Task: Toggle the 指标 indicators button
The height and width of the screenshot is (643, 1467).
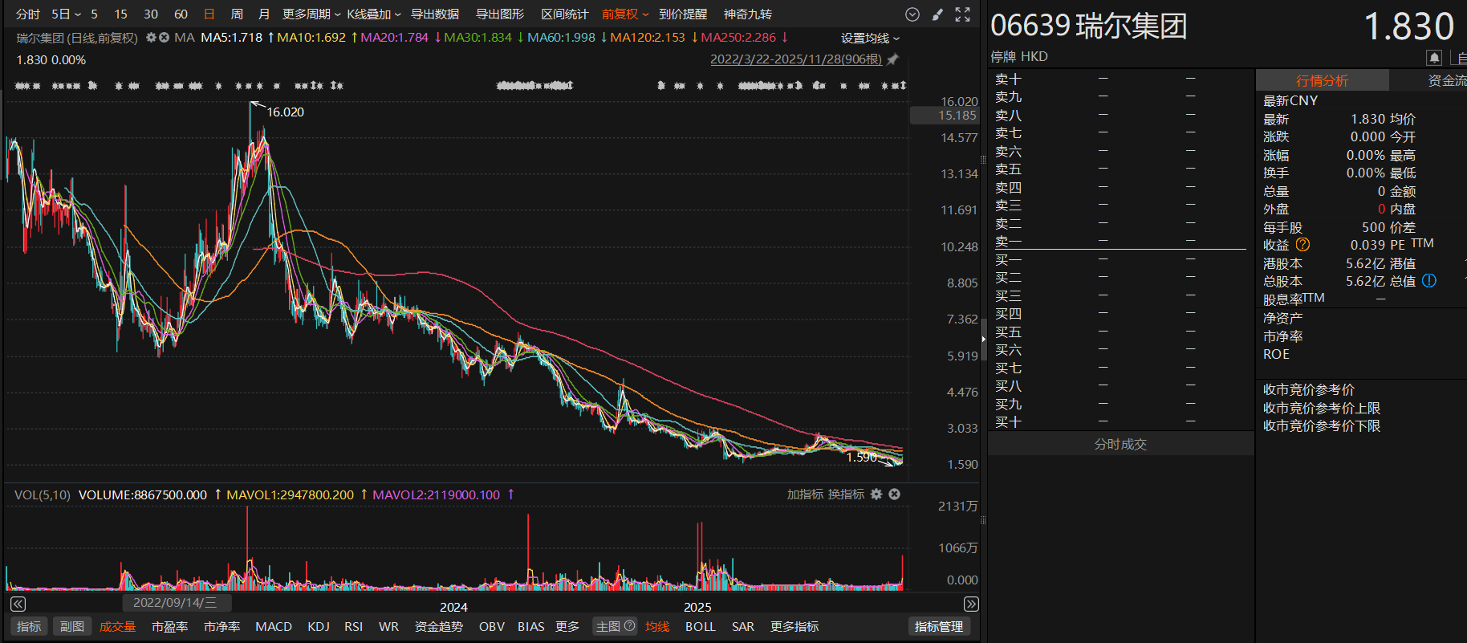Action: click(x=29, y=627)
